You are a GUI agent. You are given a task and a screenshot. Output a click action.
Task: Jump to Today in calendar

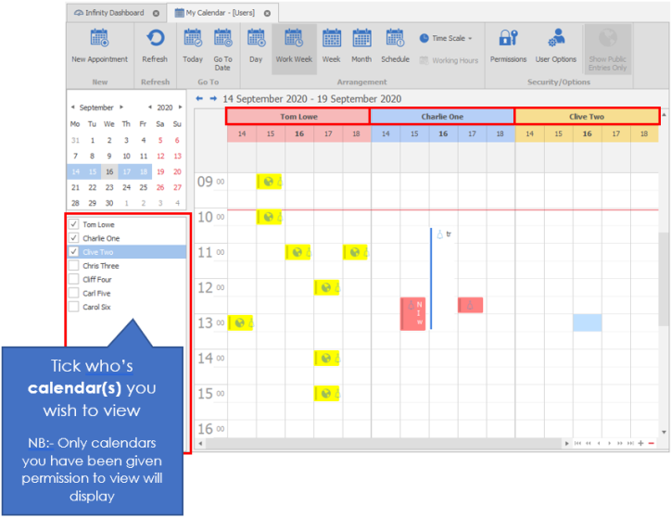pos(193,40)
